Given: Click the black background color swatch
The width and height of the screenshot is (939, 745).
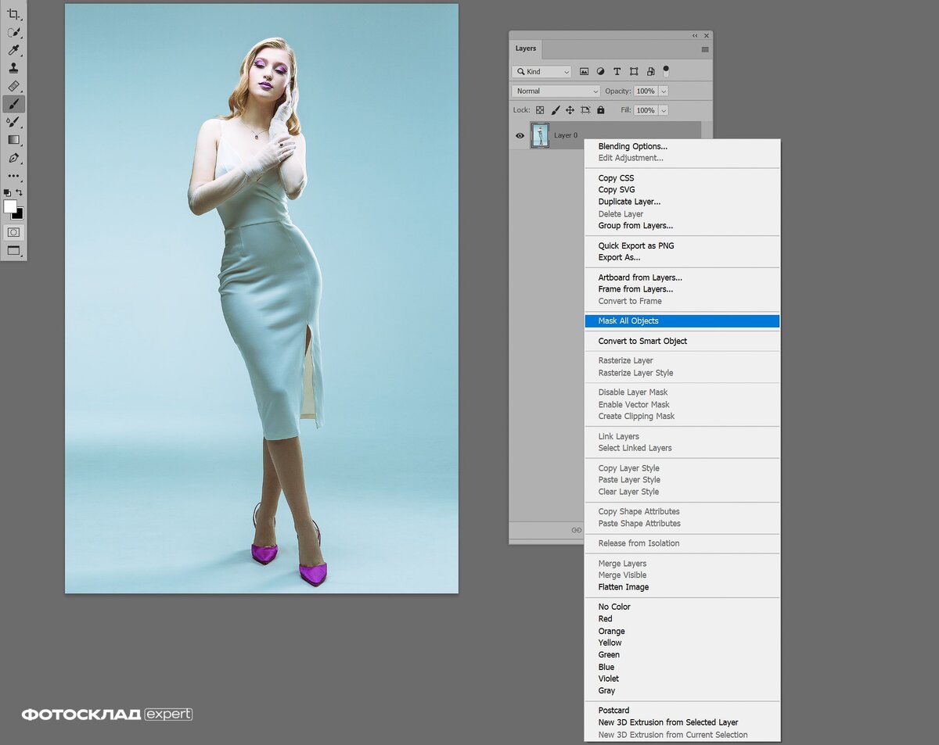Looking at the screenshot, I should pyautogui.click(x=20, y=215).
